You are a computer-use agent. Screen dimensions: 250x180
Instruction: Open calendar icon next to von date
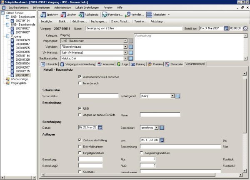click(x=162, y=140)
